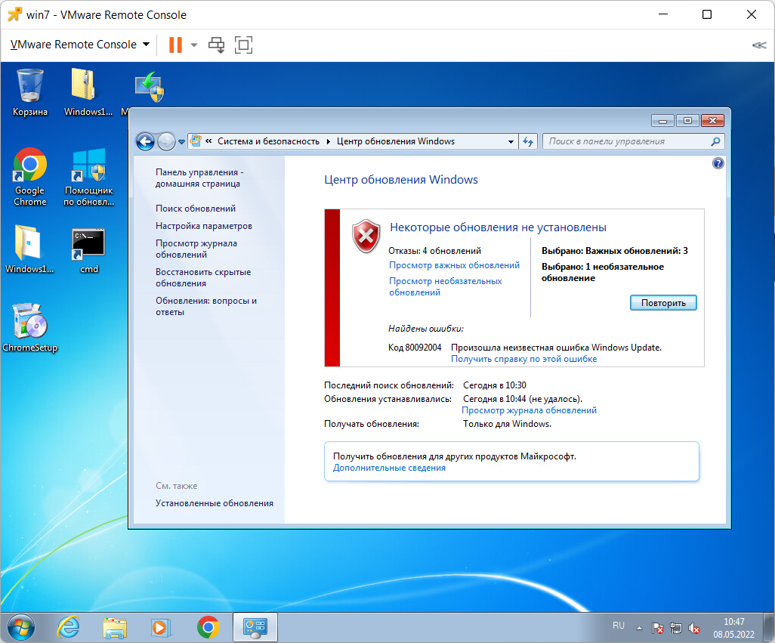Close the Windows Update window
This screenshot has height=643, width=775.
[712, 121]
